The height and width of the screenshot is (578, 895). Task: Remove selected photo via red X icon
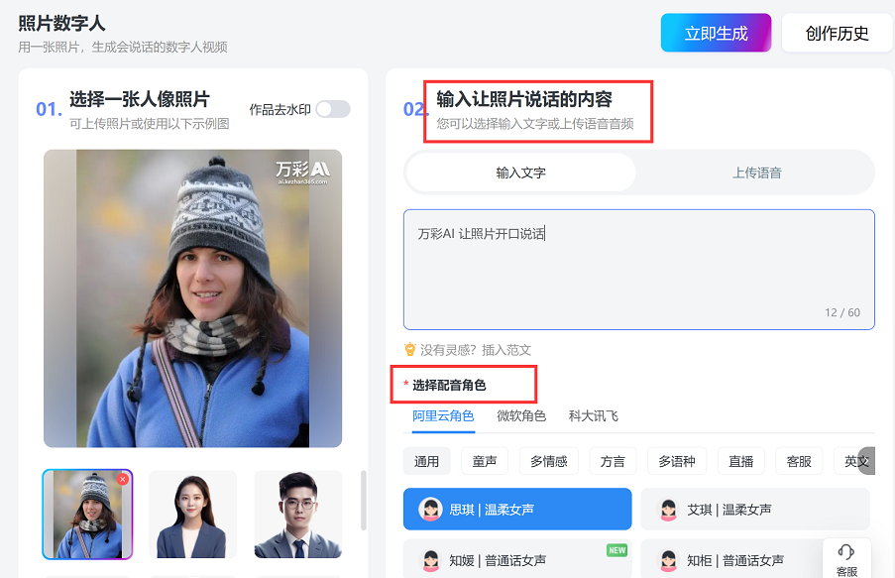point(123,477)
